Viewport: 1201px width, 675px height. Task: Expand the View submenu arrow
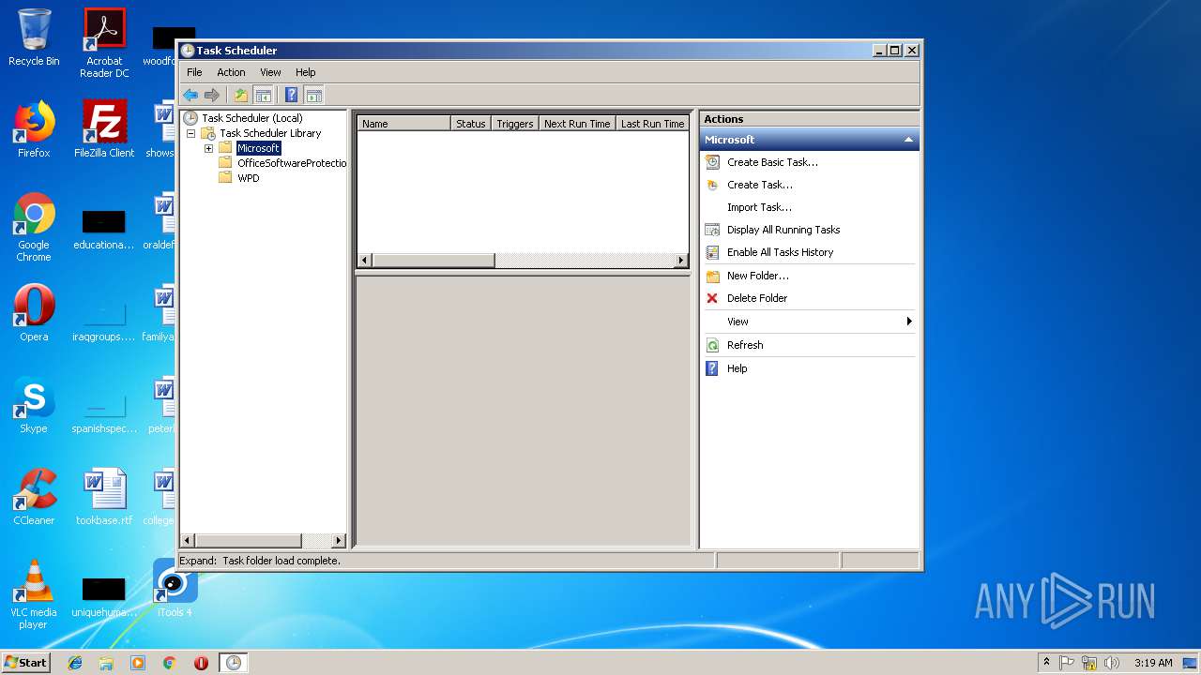click(909, 322)
